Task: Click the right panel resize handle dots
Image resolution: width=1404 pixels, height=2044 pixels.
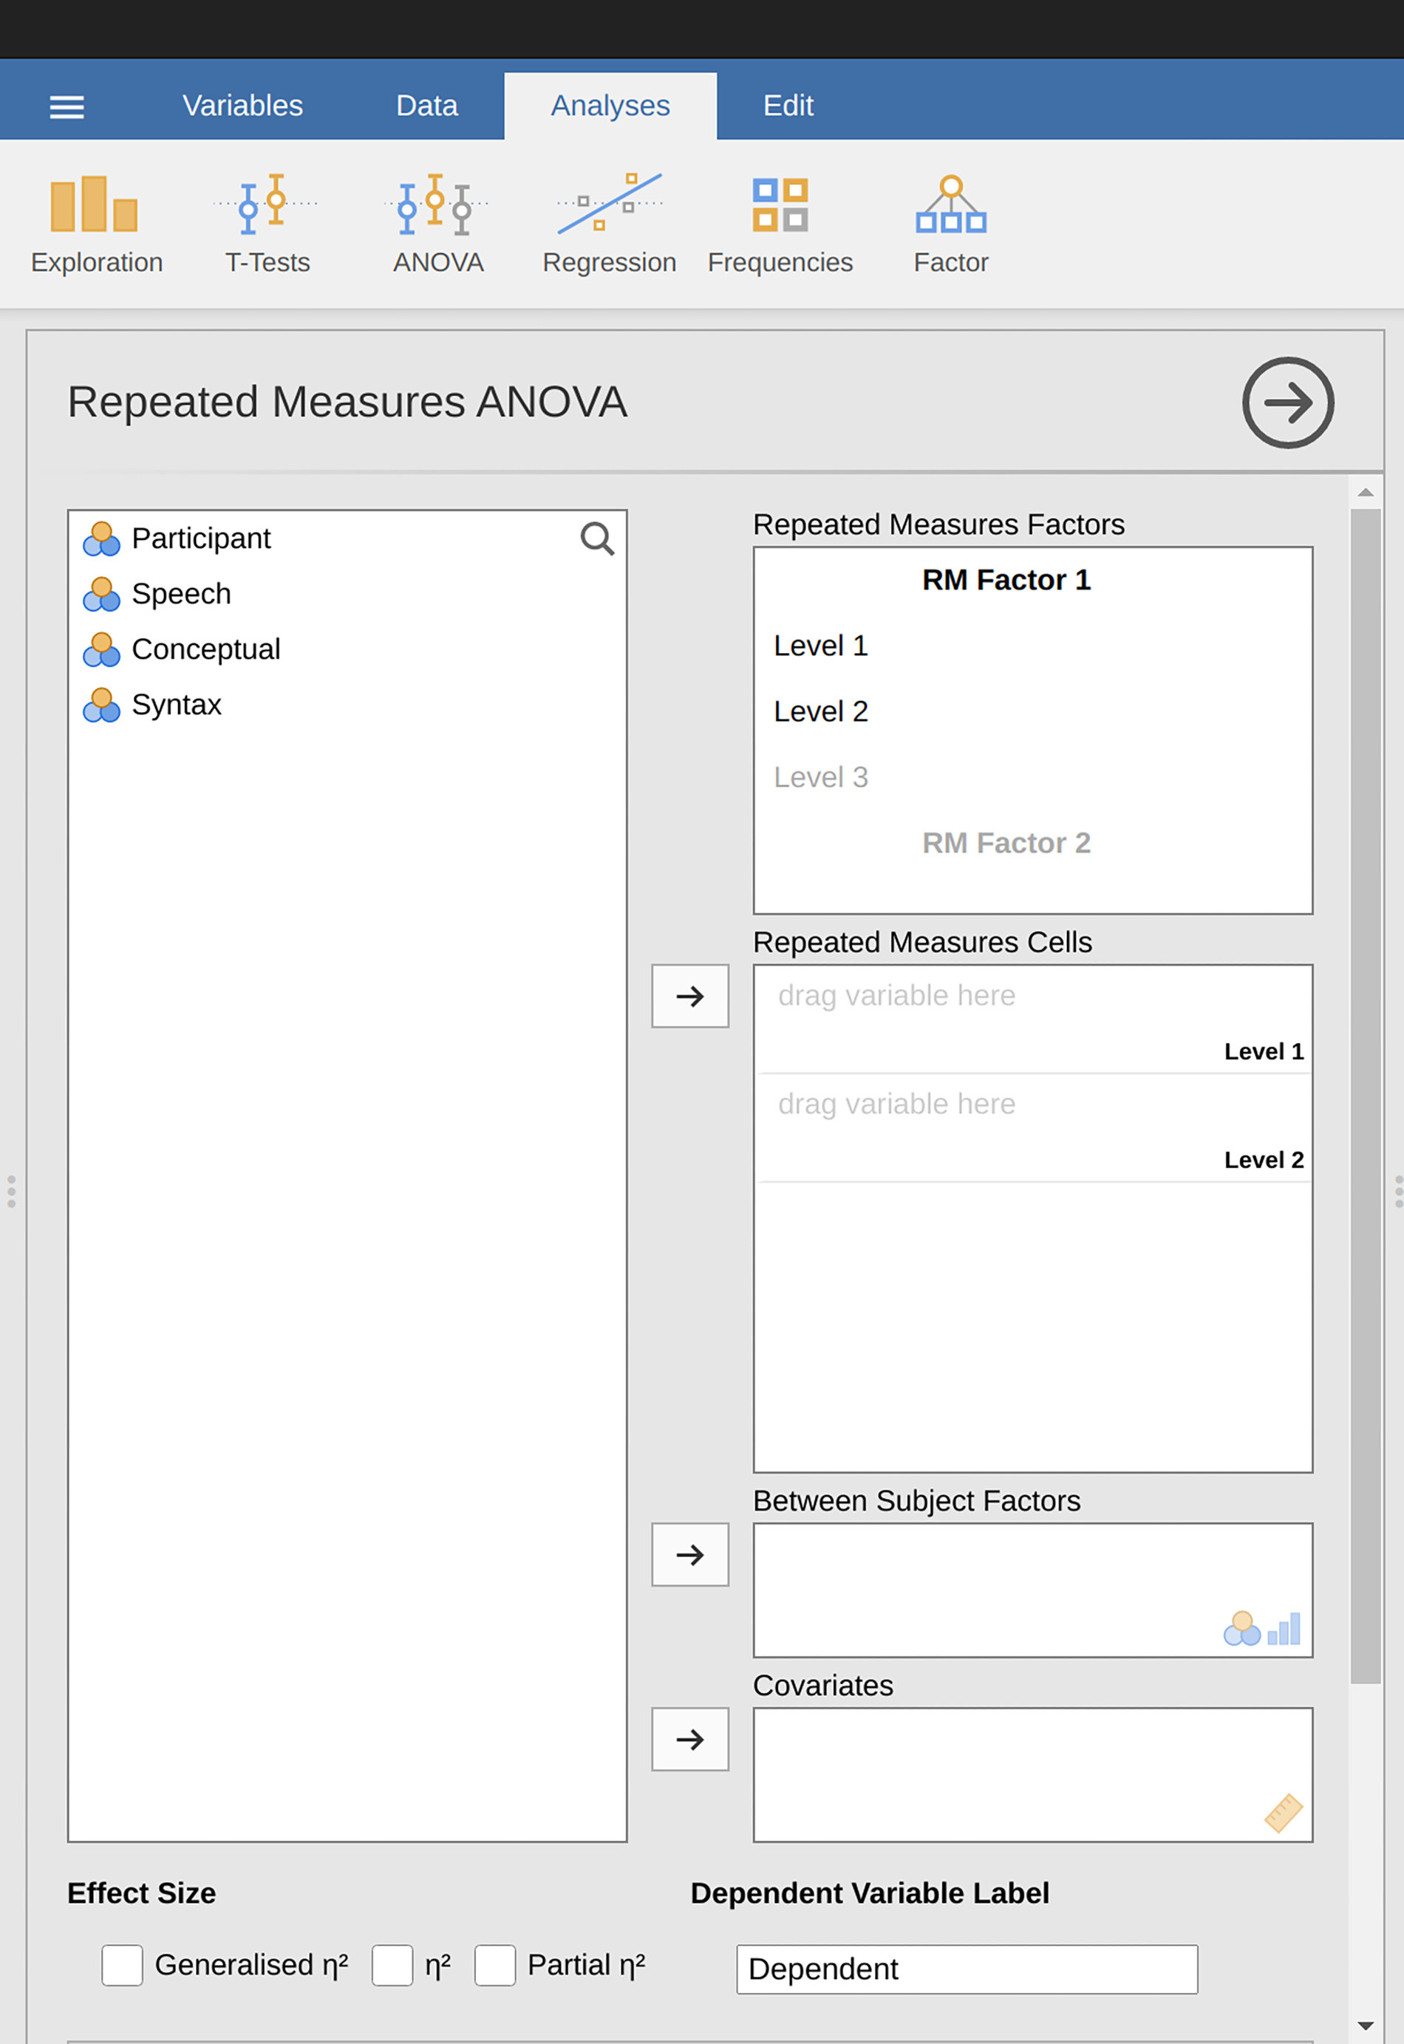Action: (x=1398, y=1192)
